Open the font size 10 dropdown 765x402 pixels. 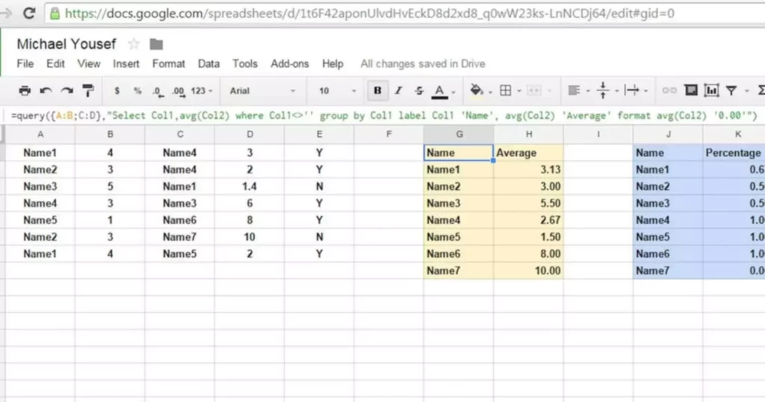click(335, 90)
